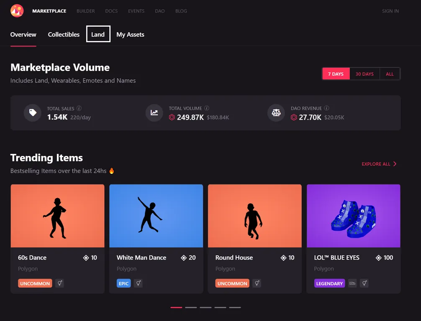Go to third carousel page indicator

(x=205, y=307)
